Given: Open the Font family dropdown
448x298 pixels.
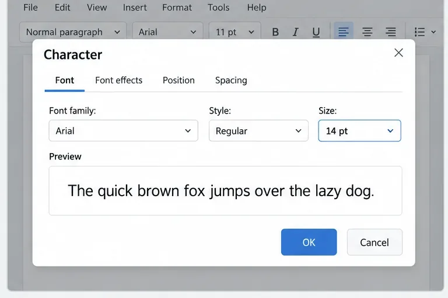Looking at the screenshot, I should (x=124, y=130).
